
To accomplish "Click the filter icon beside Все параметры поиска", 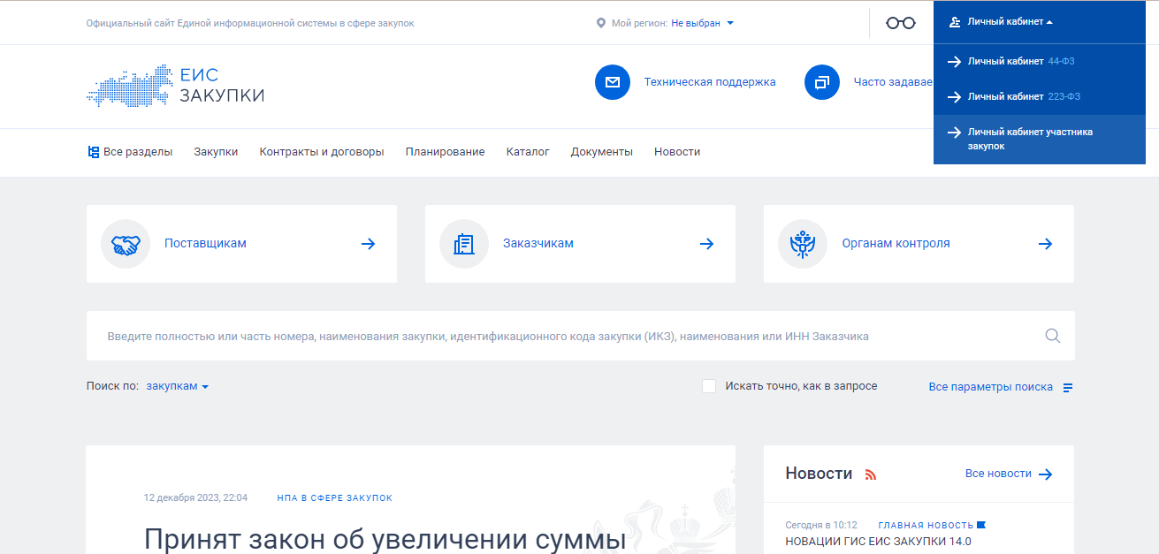I will coord(1068,387).
